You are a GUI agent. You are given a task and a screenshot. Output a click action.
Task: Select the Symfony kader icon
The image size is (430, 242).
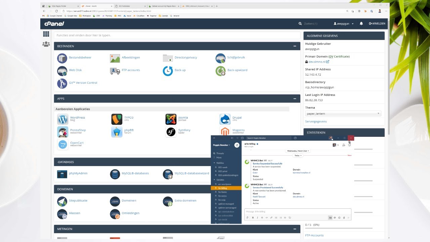(171, 132)
